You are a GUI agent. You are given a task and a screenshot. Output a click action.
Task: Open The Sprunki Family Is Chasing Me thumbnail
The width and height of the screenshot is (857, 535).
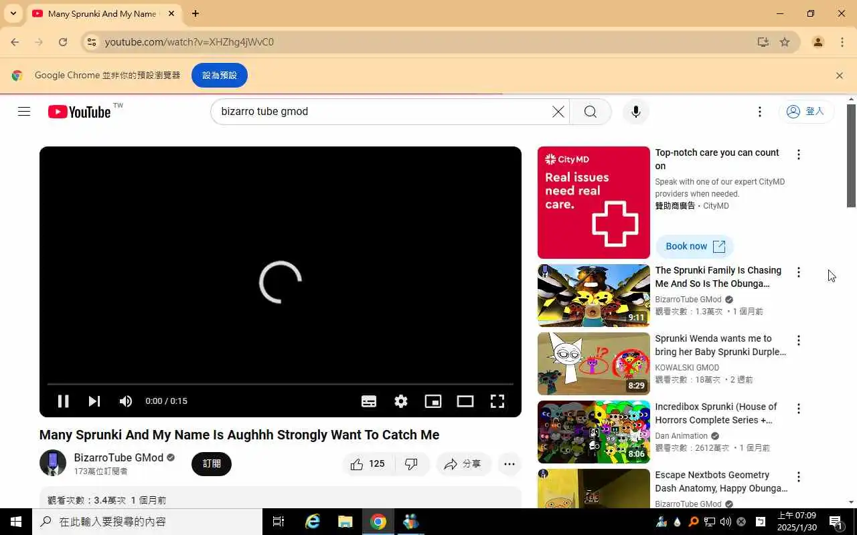(x=594, y=296)
